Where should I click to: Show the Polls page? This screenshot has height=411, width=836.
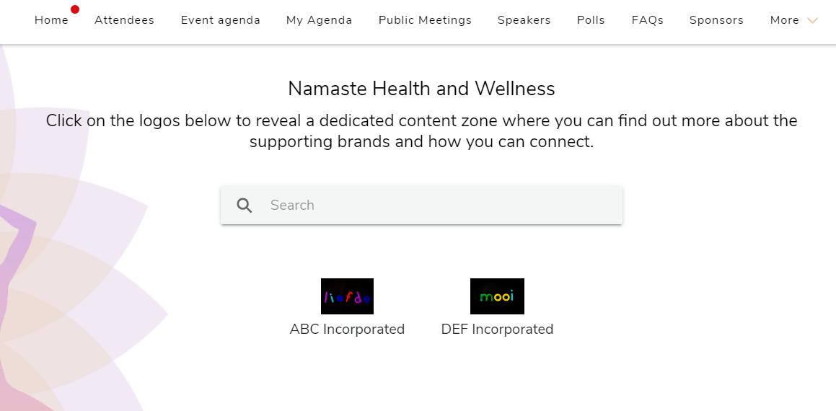[x=591, y=20]
